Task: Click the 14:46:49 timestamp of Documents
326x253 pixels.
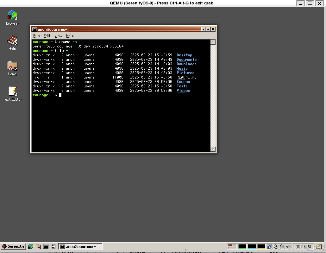Action: tap(163, 60)
